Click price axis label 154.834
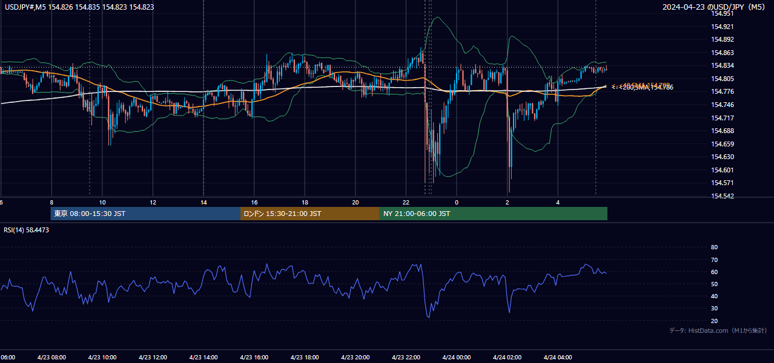Screen dimensions: 774x363 723,65
